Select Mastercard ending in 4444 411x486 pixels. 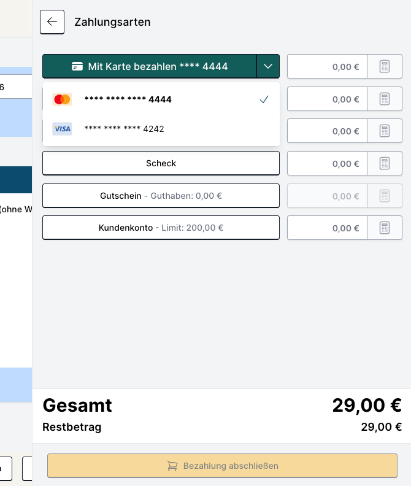[x=128, y=99]
